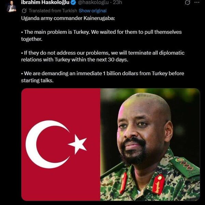Click the Translated from Turkish label
The image size is (205, 205).
click(x=53, y=11)
